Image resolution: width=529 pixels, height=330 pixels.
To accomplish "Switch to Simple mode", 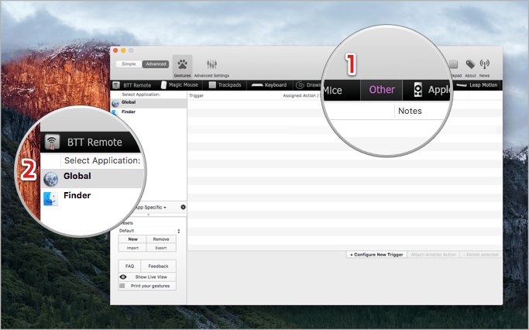I will pyautogui.click(x=129, y=64).
